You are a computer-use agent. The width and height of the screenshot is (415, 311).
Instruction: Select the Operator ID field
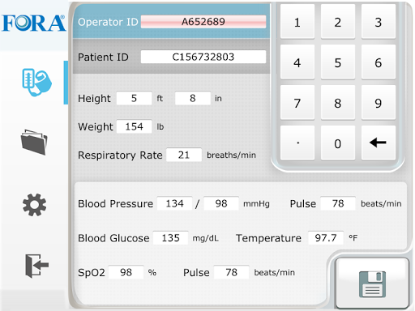click(x=203, y=22)
